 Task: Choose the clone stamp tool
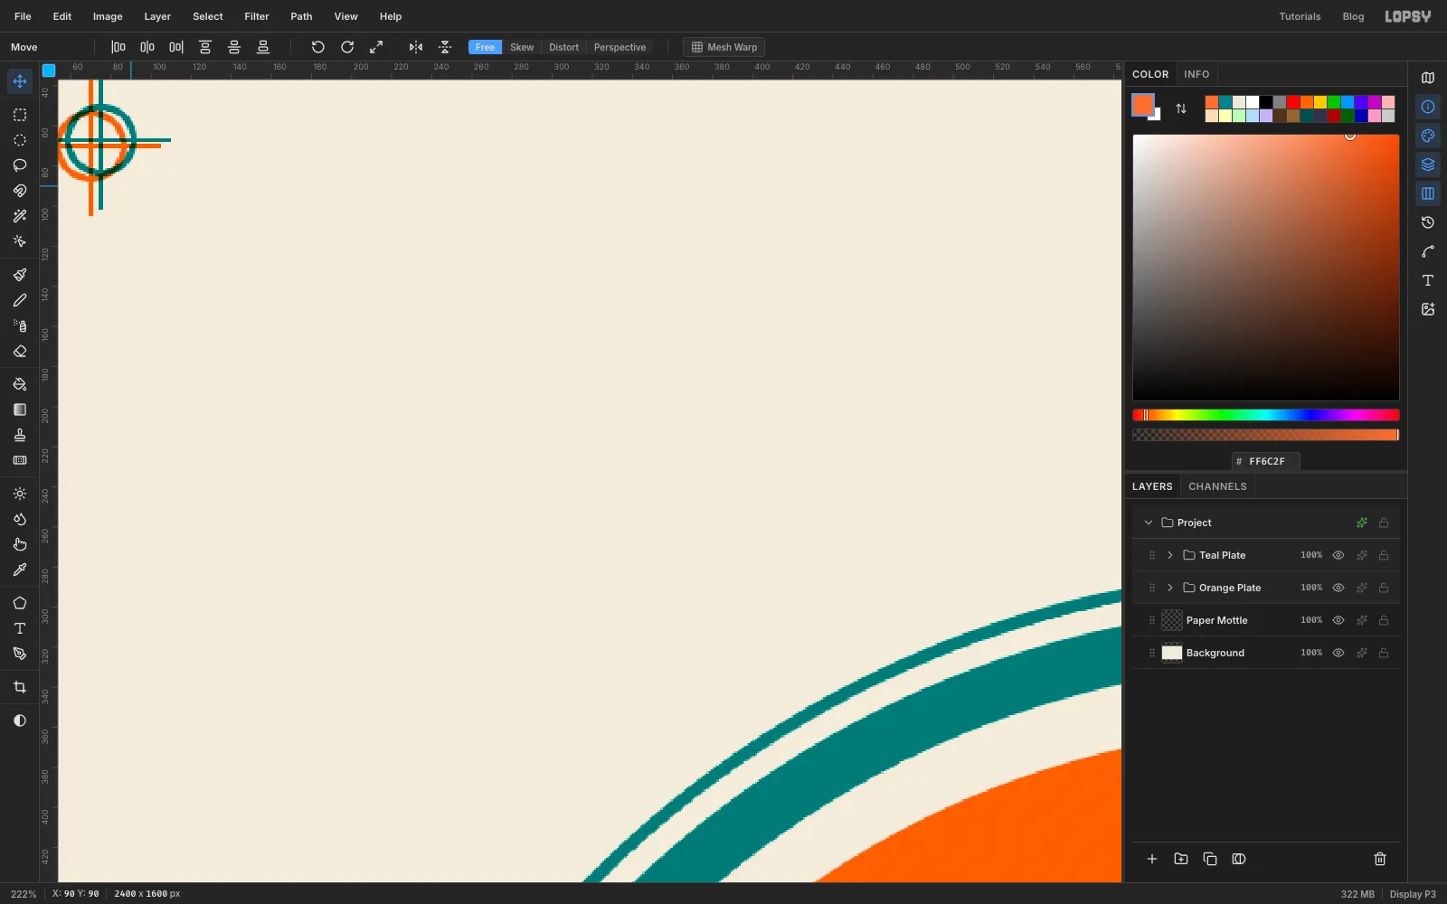pos(20,435)
